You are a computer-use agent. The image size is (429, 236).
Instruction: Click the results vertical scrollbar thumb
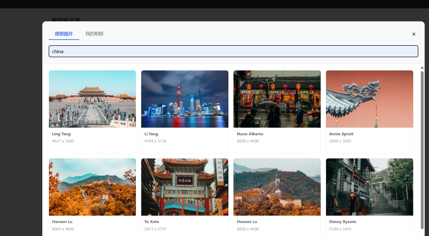pyautogui.click(x=422, y=150)
